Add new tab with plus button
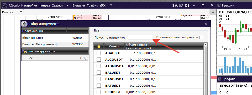 click(213, 12)
